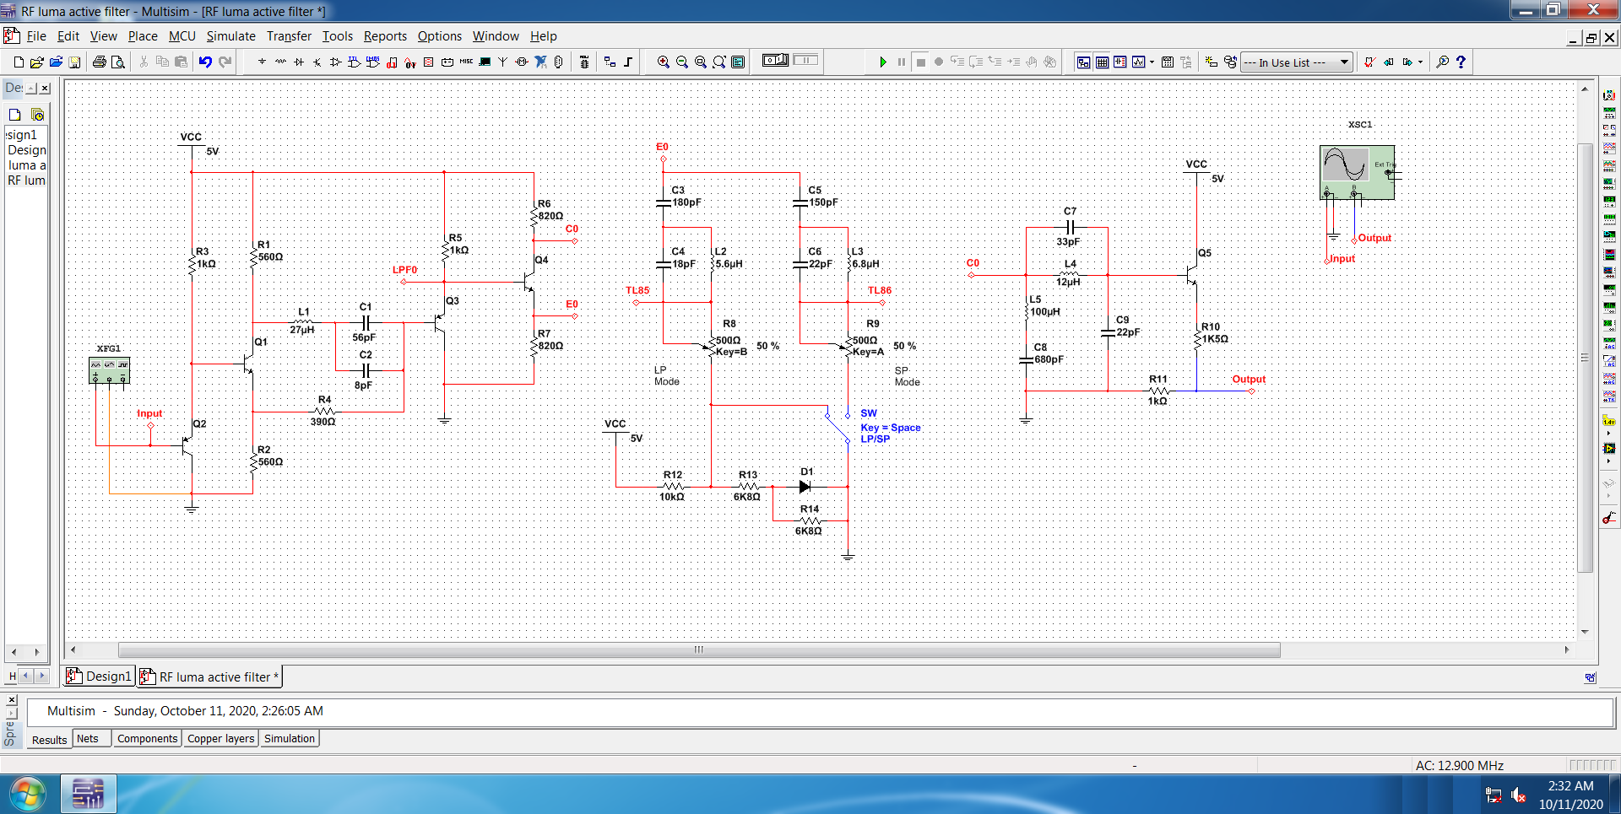Open the dropdown arrow beside the Grapher icon
Viewport: 1621px width, 814px height.
click(x=1152, y=62)
